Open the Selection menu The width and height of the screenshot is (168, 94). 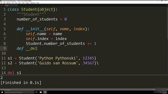(8, 3)
